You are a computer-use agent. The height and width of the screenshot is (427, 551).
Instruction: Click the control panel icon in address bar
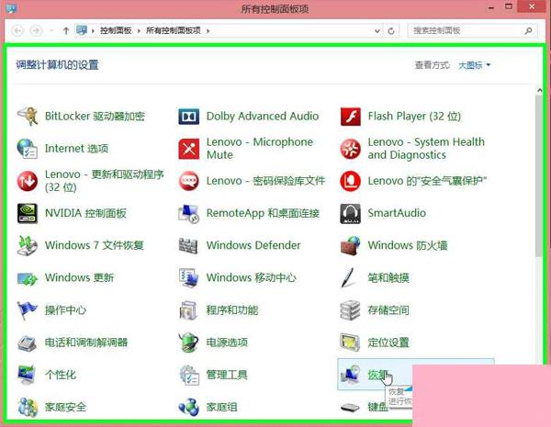coord(82,30)
